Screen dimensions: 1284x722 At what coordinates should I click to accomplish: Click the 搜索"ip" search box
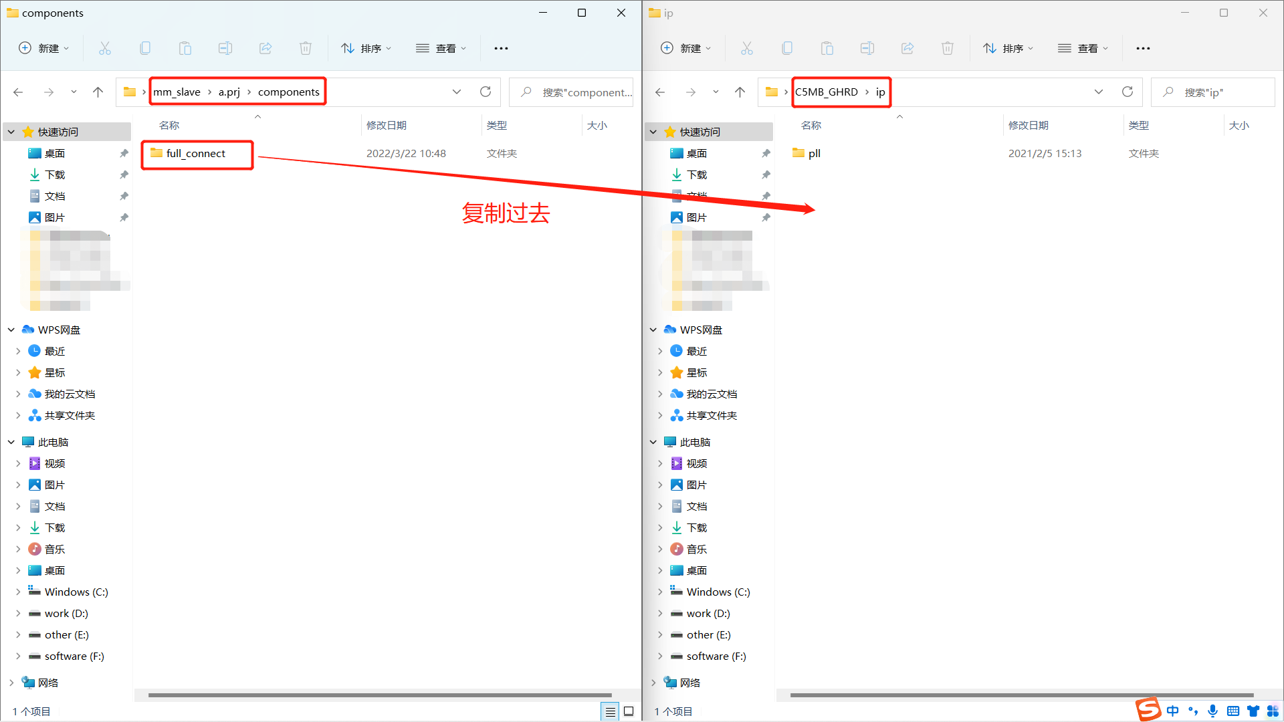1214,92
